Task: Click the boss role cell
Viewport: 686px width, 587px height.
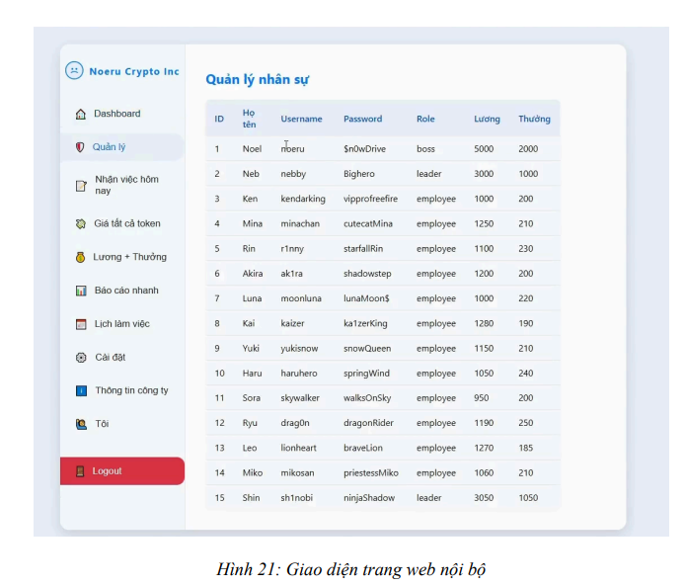Action: (x=425, y=149)
